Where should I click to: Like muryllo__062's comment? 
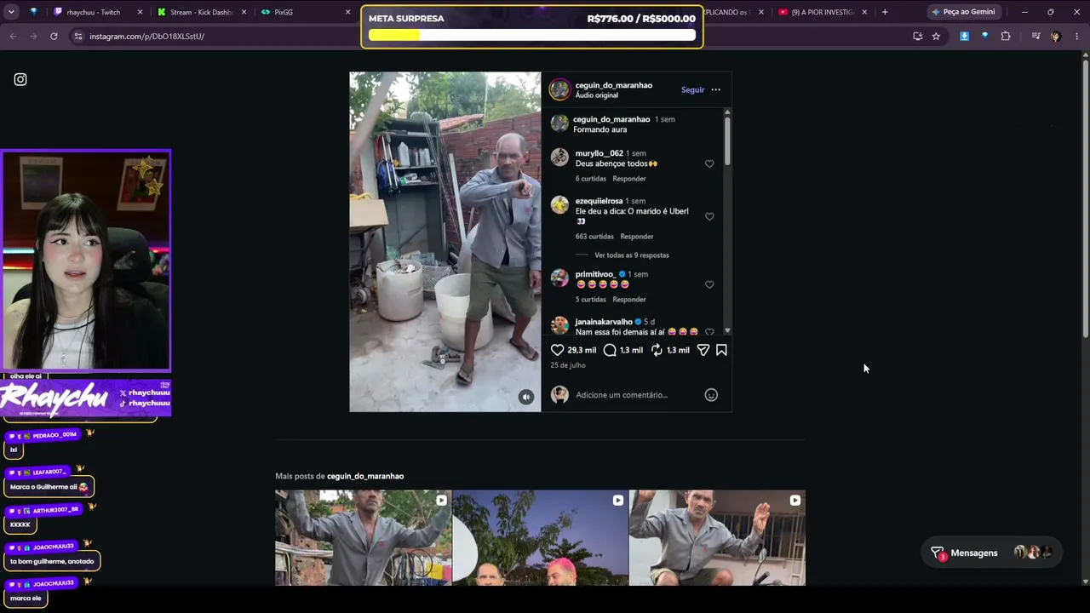click(709, 163)
